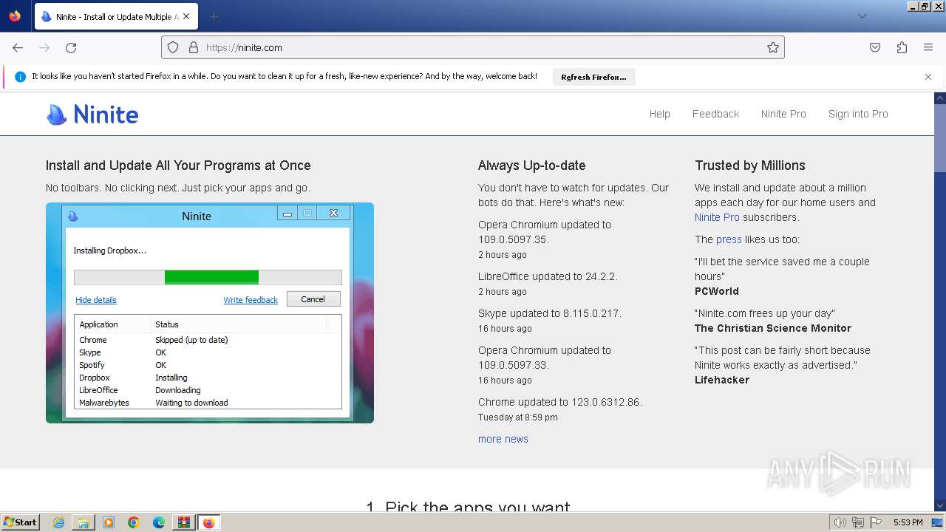
Task: Open a new tab with plus button
Action: 214,16
